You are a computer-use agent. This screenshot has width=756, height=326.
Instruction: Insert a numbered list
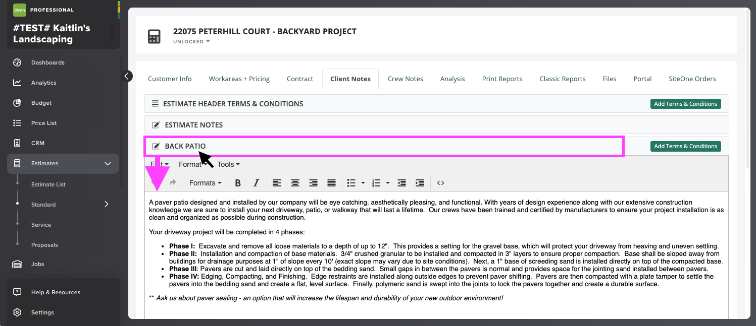376,183
